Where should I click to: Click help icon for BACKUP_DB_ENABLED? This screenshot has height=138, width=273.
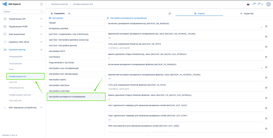pos(266,26)
